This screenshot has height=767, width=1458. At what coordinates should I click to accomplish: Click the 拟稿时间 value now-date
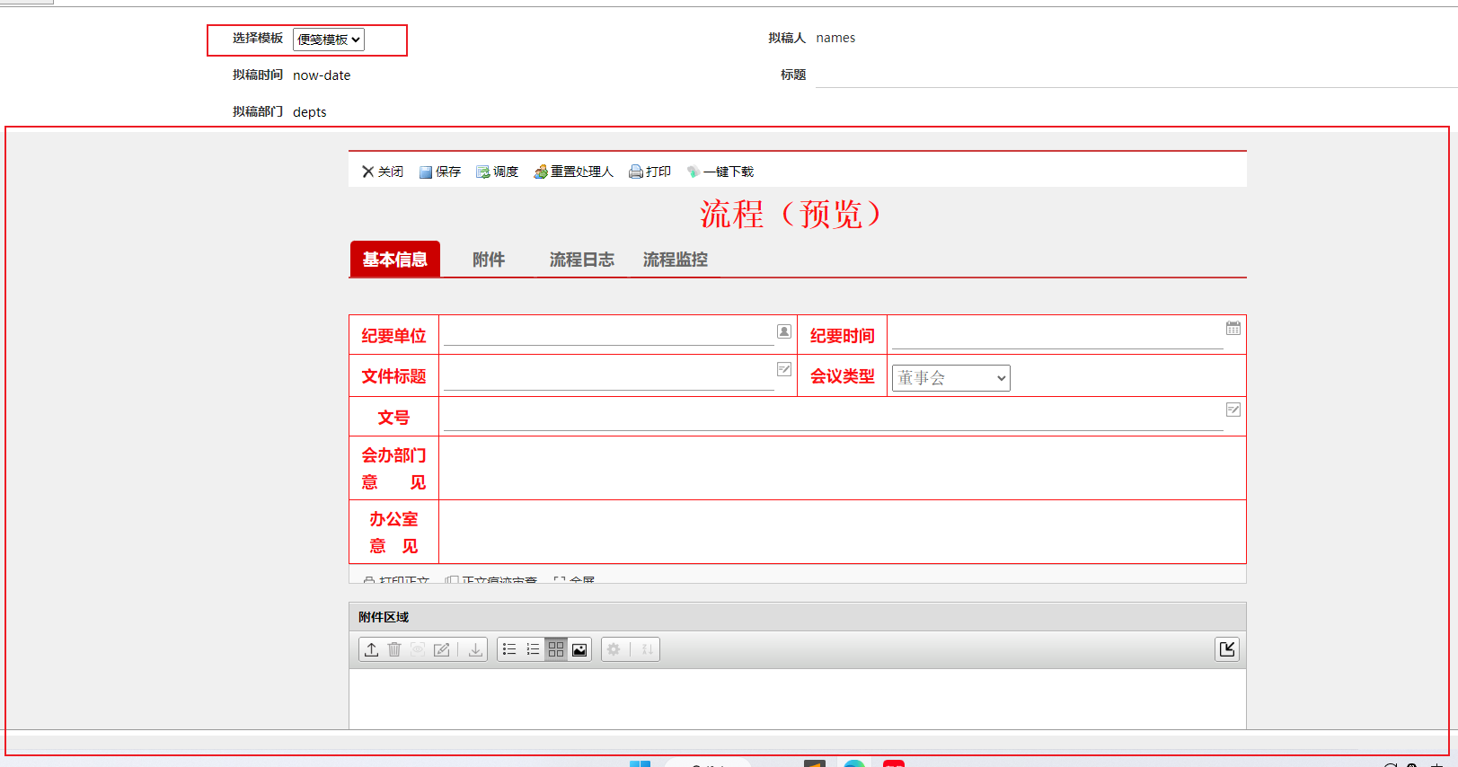322,75
